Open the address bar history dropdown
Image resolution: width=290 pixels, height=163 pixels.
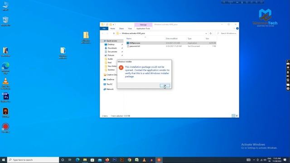(x=206, y=34)
